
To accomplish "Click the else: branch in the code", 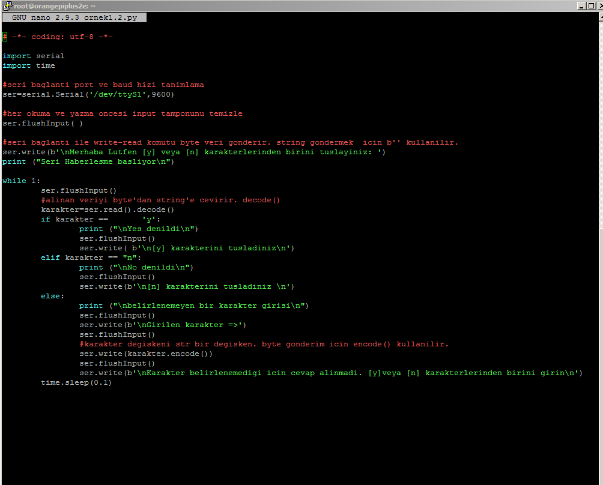I will pos(51,296).
